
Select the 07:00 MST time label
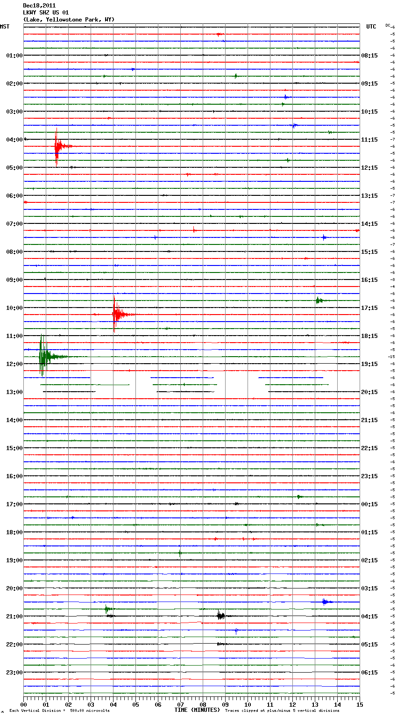[14, 224]
